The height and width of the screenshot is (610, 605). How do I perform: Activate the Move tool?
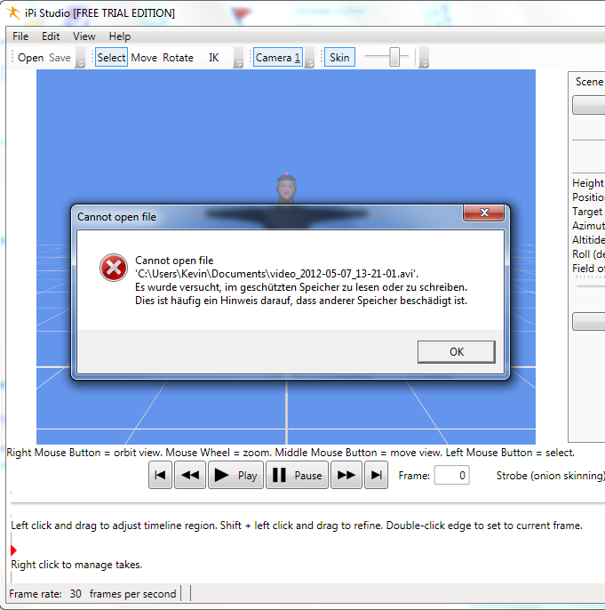144,58
